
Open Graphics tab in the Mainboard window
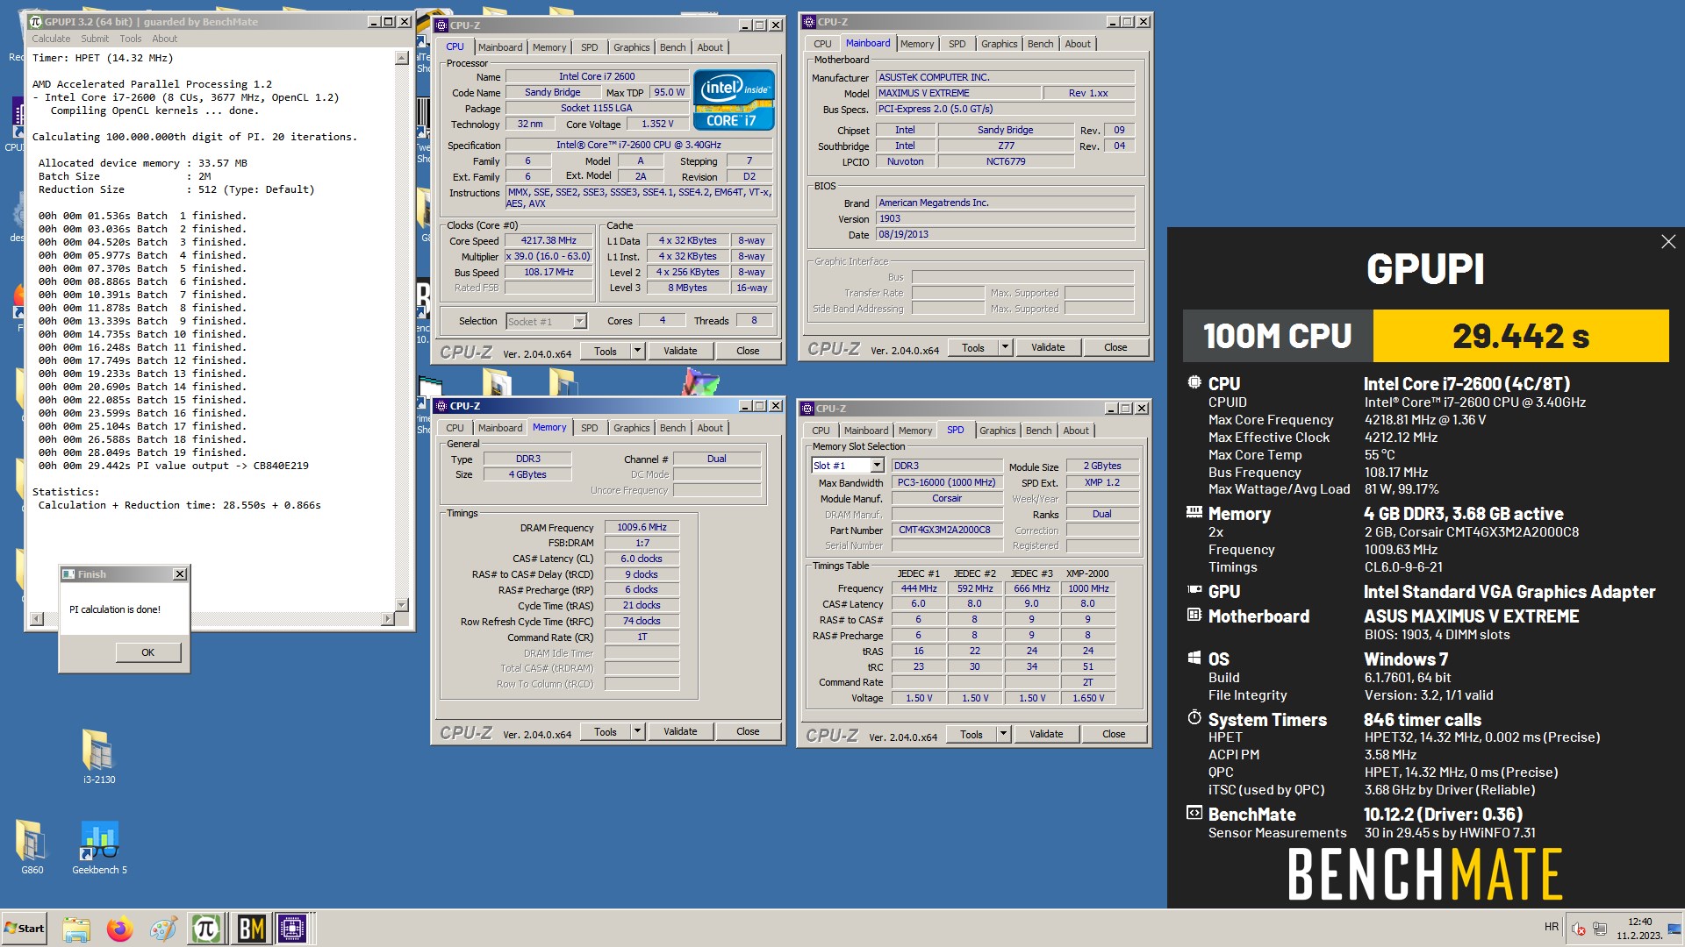[999, 44]
